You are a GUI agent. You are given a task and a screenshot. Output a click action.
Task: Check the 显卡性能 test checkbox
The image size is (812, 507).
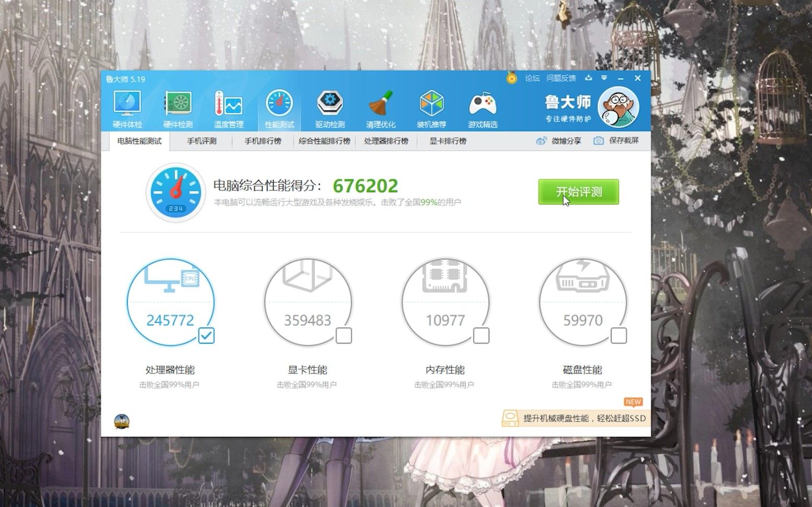click(344, 335)
